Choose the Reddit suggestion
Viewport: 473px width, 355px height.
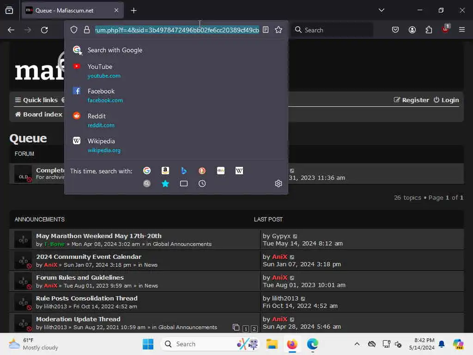point(176,121)
